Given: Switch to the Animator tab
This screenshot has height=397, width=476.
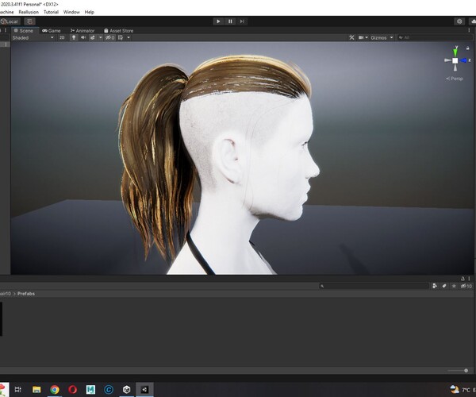Looking at the screenshot, I should [83, 31].
